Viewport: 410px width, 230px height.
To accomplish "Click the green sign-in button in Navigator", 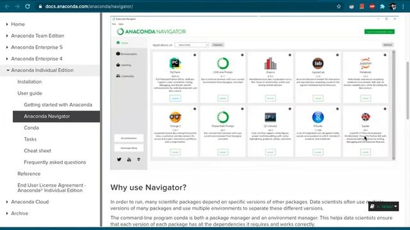I will click(x=379, y=31).
